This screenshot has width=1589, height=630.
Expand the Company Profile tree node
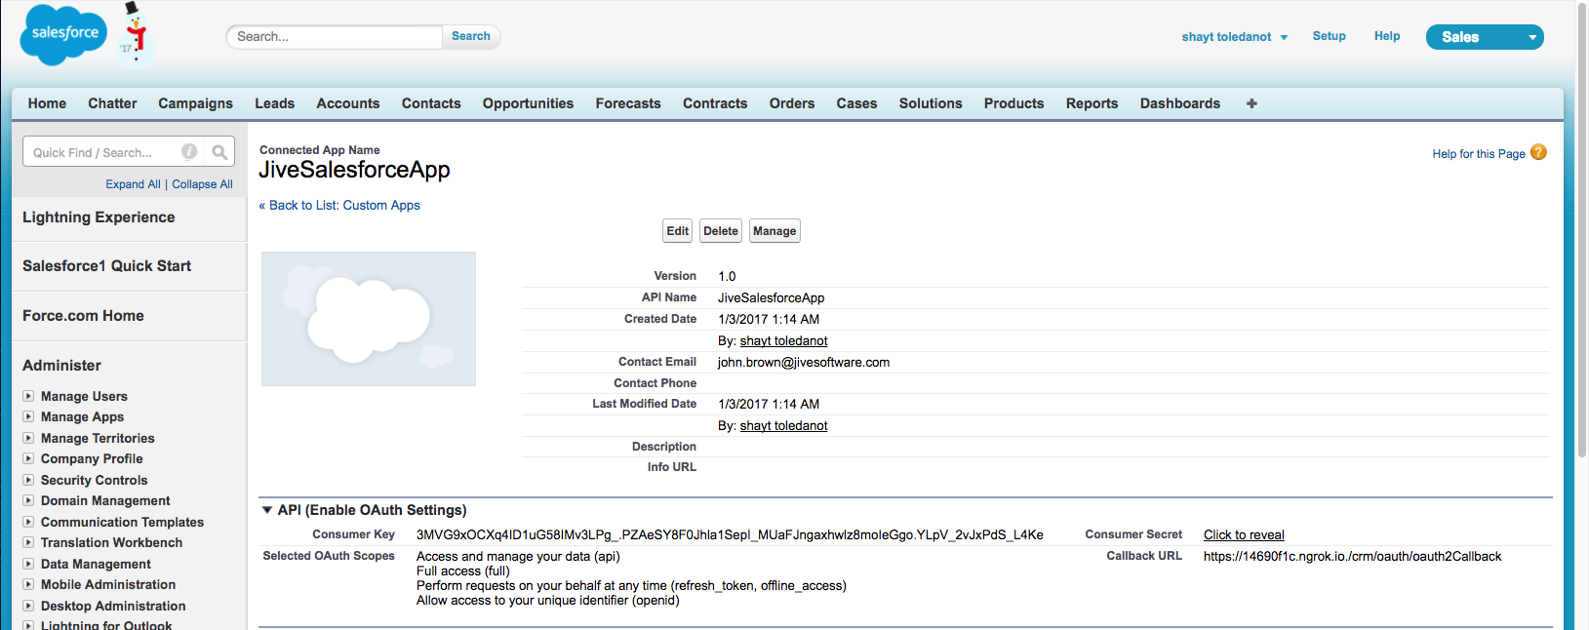coord(28,458)
